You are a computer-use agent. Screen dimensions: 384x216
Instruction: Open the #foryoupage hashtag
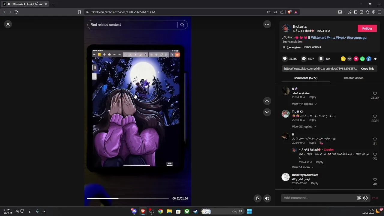[x=356, y=38]
